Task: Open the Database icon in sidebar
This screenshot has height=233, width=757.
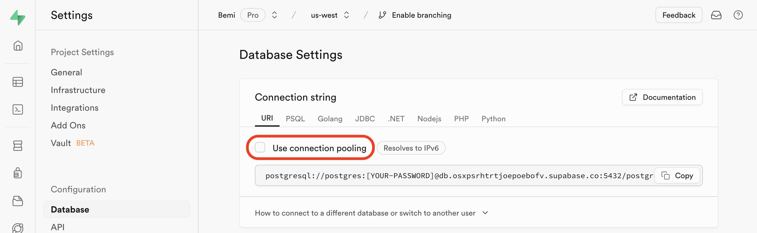Action: tap(18, 146)
